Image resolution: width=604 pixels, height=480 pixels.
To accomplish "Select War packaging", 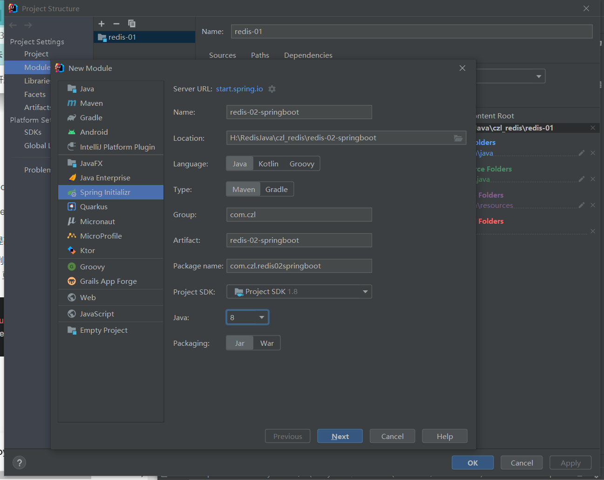I will click(267, 343).
